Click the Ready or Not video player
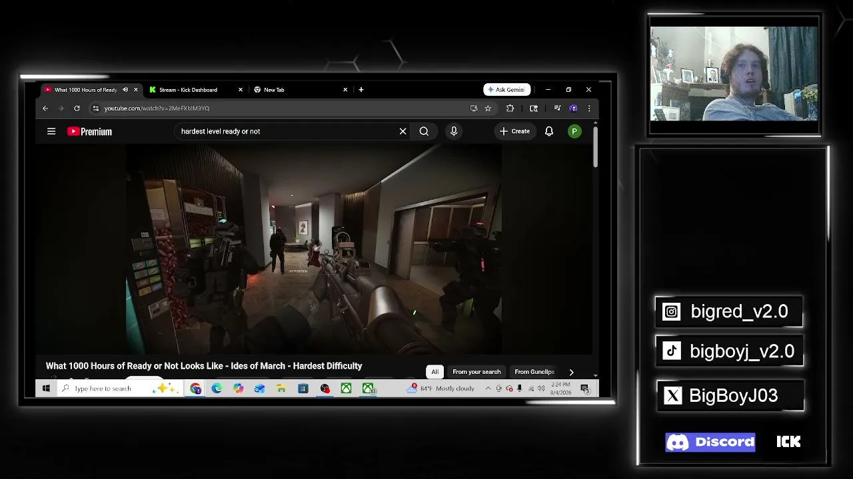 tap(314, 249)
